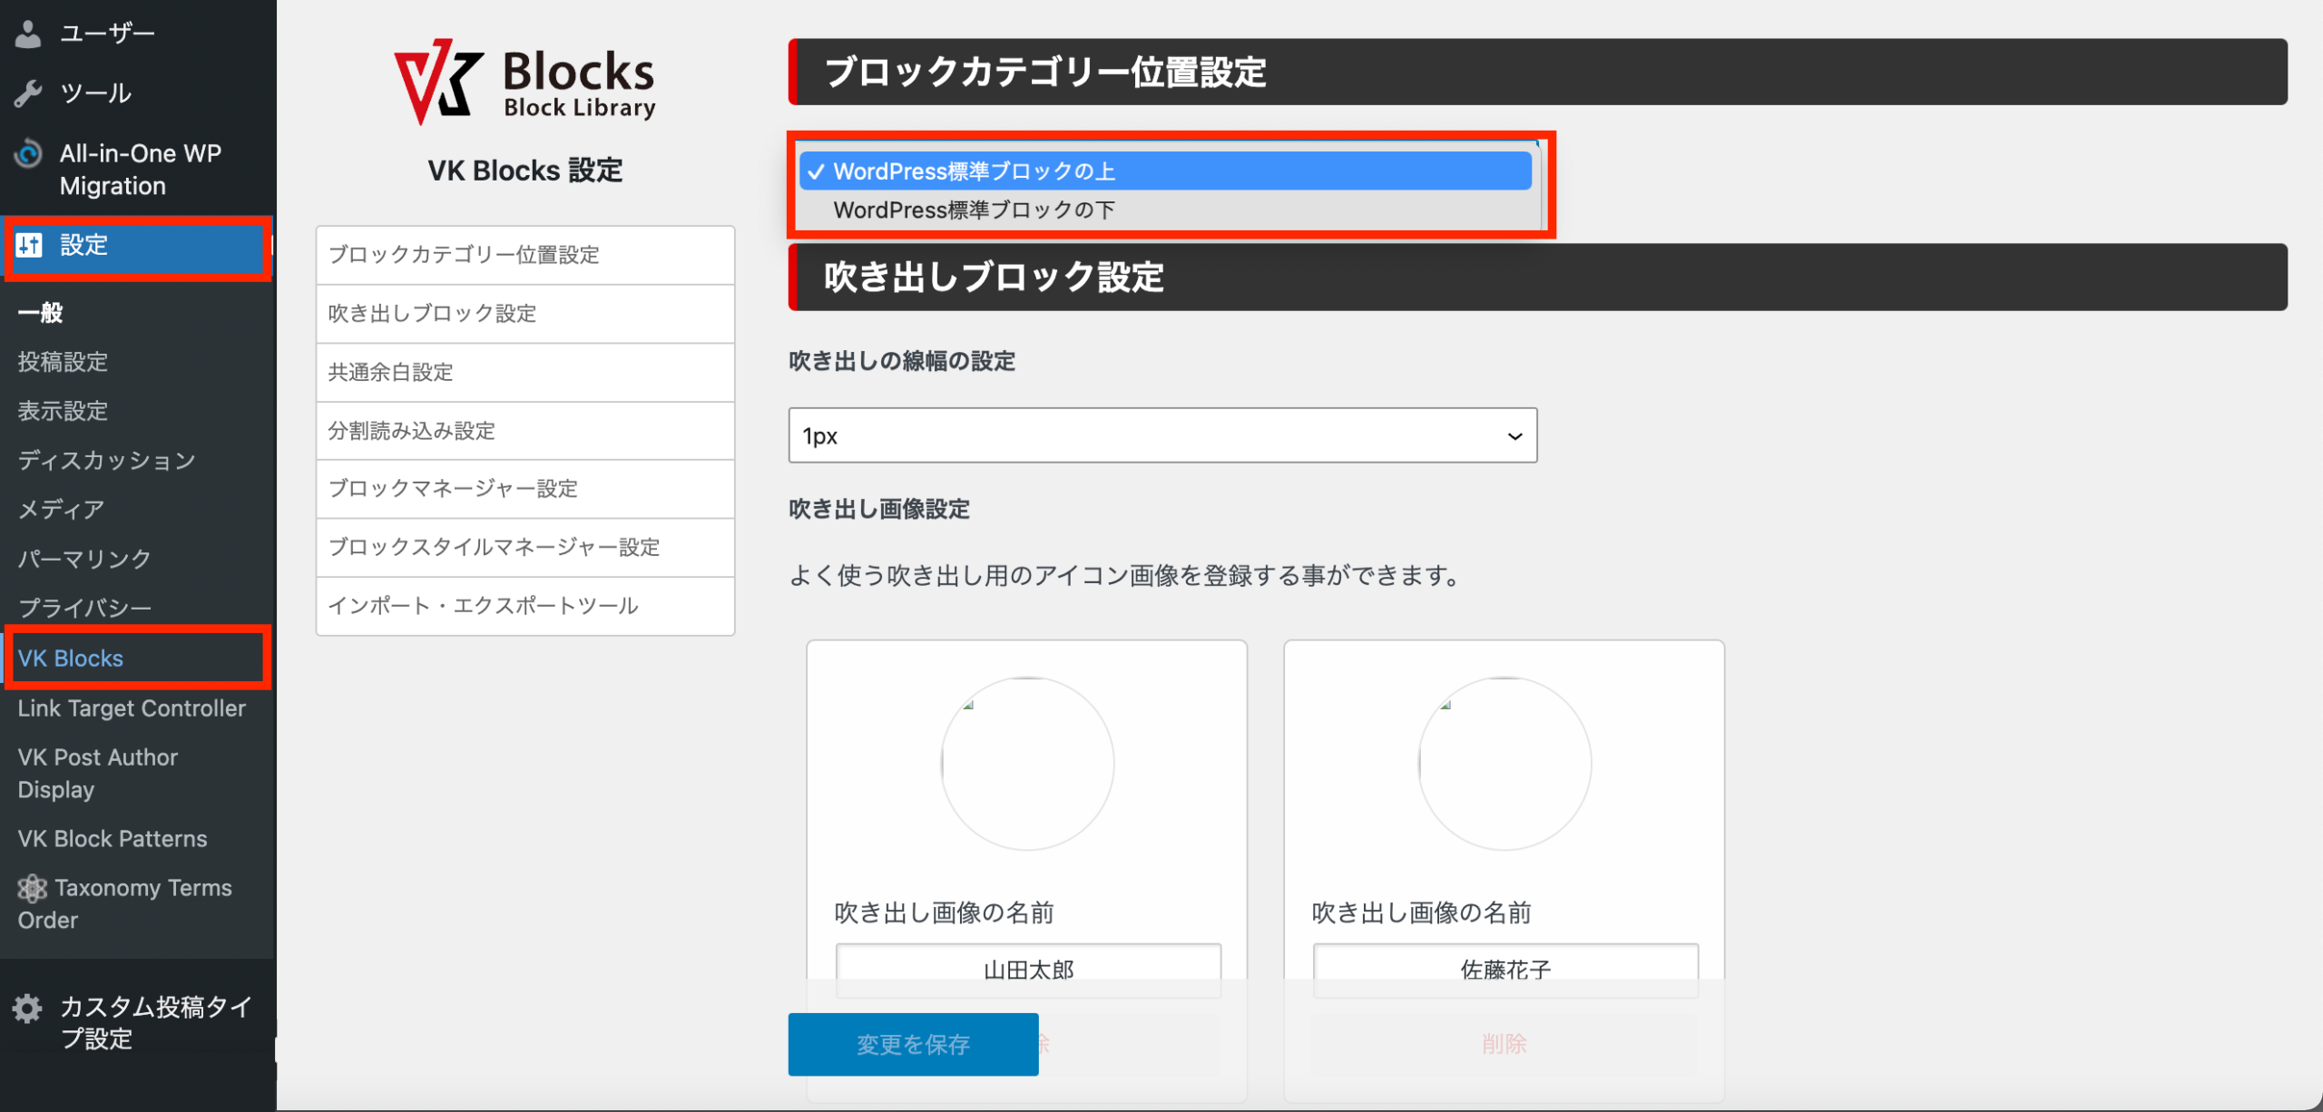Click 佐藤花子's circular icon image placeholder
The image size is (2323, 1112).
pyautogui.click(x=1503, y=763)
